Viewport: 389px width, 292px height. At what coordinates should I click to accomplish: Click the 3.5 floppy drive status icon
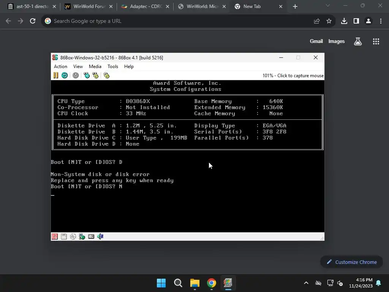pos(64,236)
